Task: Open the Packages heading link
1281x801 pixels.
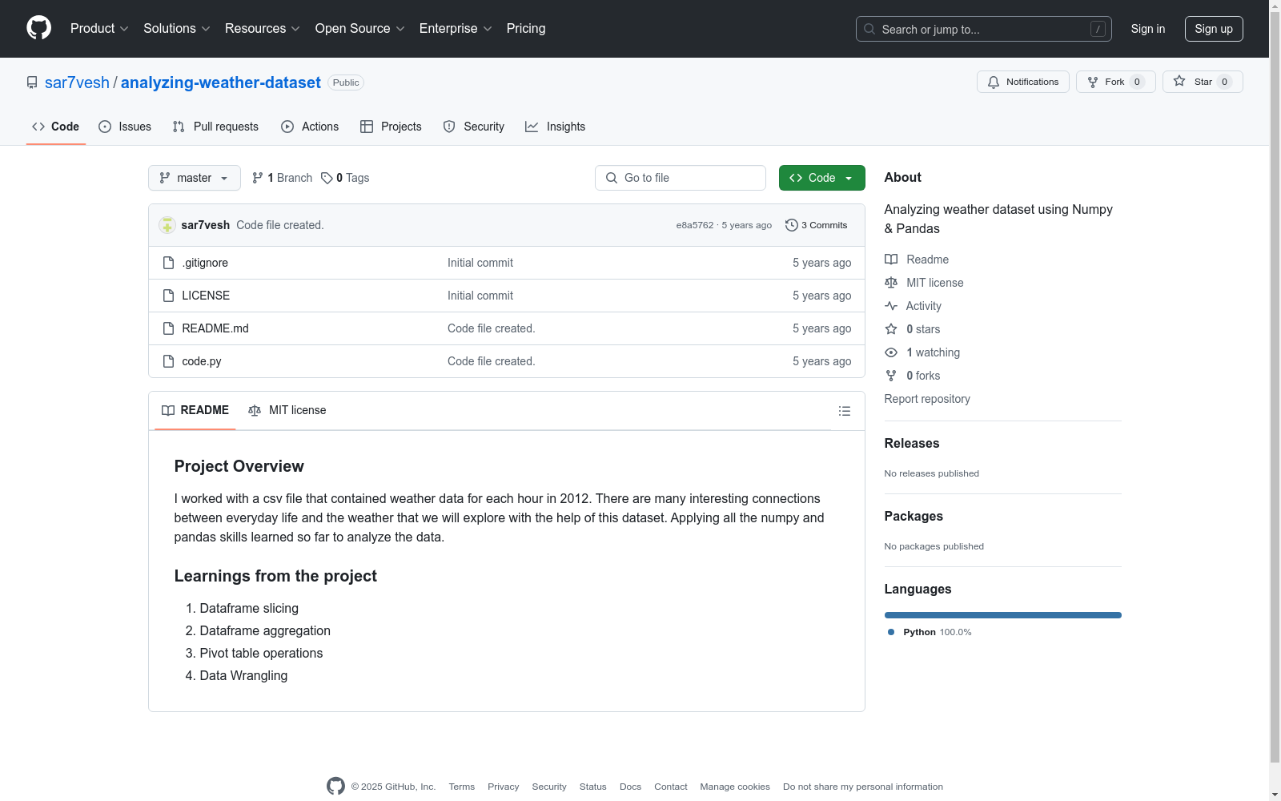Action: pos(914,516)
